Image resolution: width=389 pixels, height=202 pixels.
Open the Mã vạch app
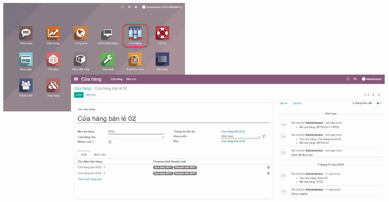click(x=162, y=59)
